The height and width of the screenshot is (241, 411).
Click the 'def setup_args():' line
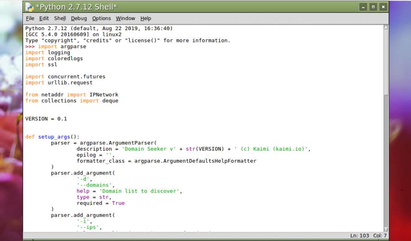52,137
